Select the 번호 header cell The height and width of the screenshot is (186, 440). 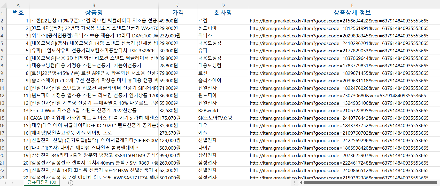pos(18,13)
